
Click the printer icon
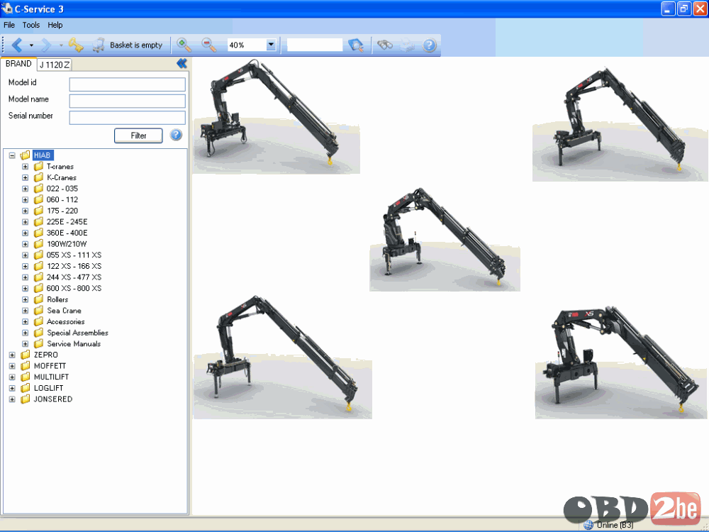point(407,45)
